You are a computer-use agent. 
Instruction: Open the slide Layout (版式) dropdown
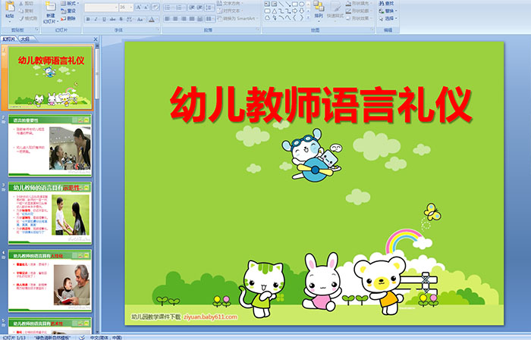click(70, 3)
